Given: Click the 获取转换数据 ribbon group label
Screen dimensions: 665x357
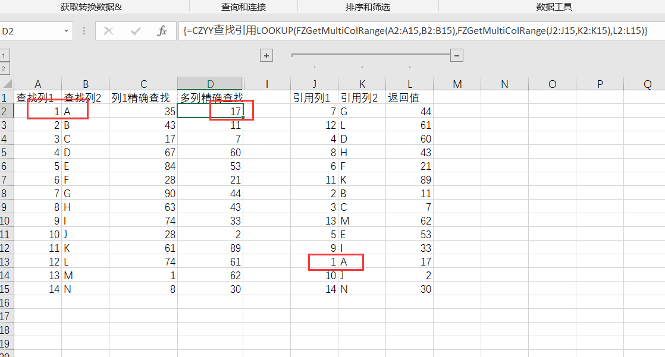Looking at the screenshot, I should point(91,7).
